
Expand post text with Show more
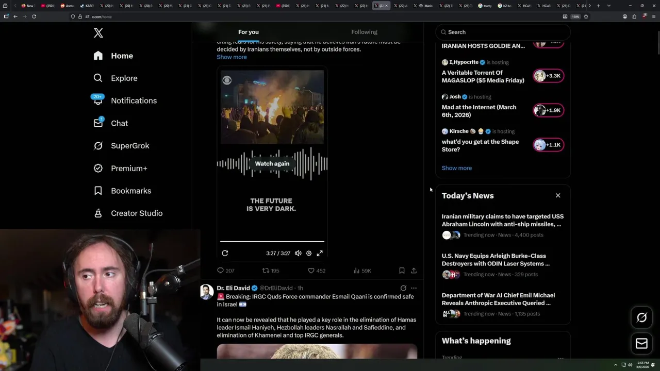point(232,57)
